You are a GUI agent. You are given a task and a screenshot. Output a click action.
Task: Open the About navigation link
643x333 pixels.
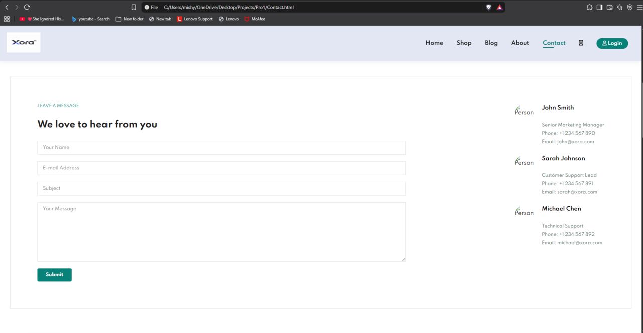520,43
